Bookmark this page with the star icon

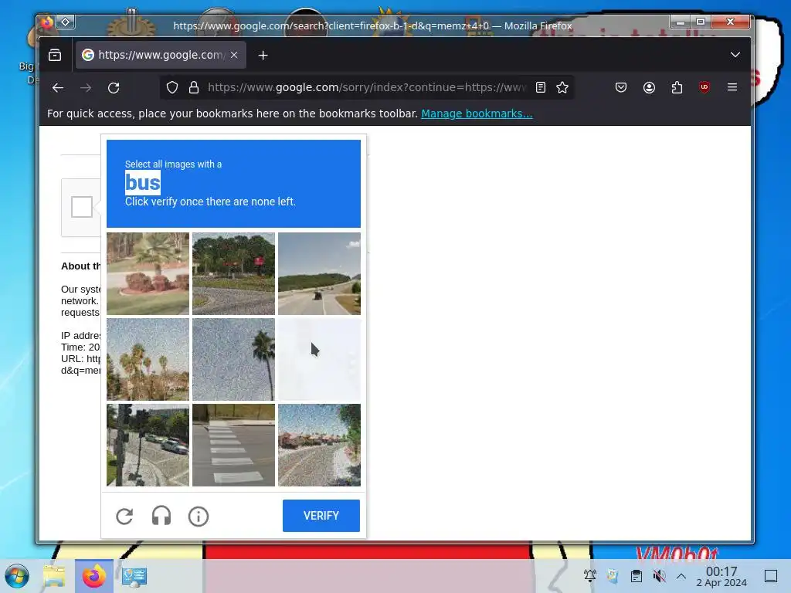click(x=562, y=87)
